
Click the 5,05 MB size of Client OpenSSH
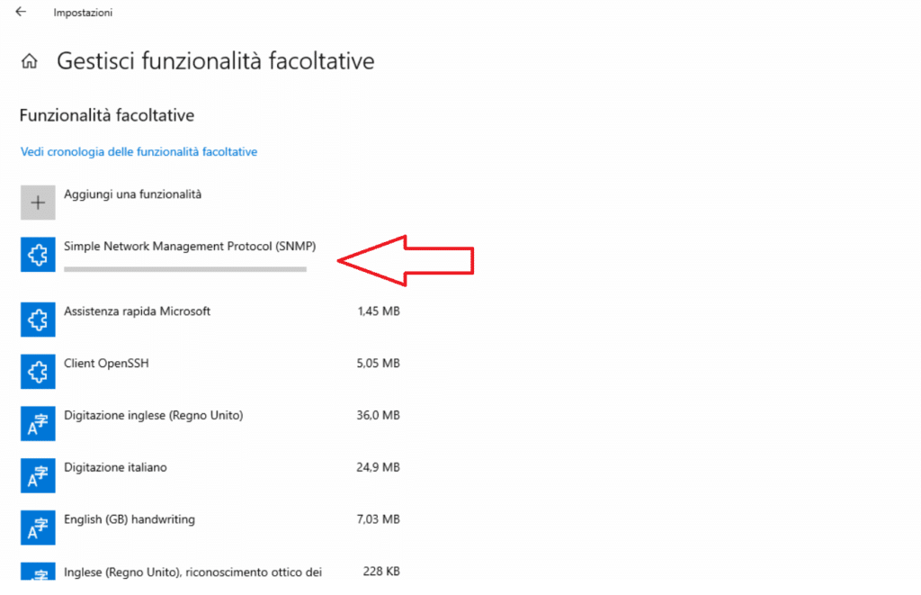pyautogui.click(x=378, y=364)
